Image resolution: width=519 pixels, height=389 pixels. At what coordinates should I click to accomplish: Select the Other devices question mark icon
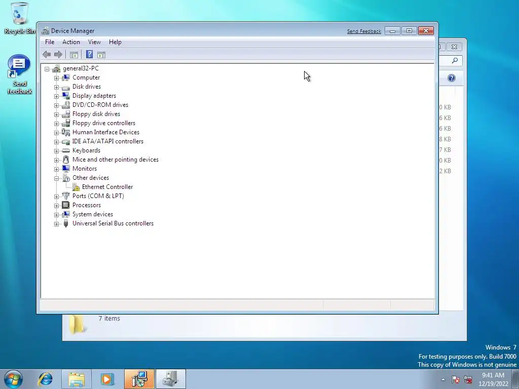coord(66,178)
